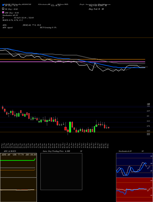
Task: Click the green ADX line in ADX panel
Action: pyautogui.click(x=18, y=160)
